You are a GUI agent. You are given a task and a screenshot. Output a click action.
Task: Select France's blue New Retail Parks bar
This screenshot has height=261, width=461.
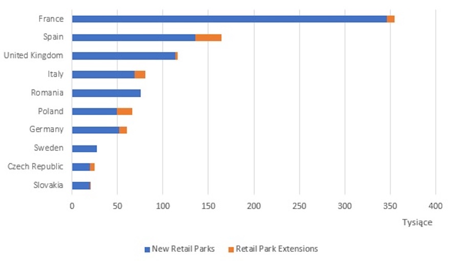tap(229, 19)
